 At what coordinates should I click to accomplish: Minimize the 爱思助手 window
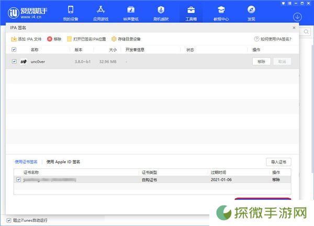click(x=296, y=3)
